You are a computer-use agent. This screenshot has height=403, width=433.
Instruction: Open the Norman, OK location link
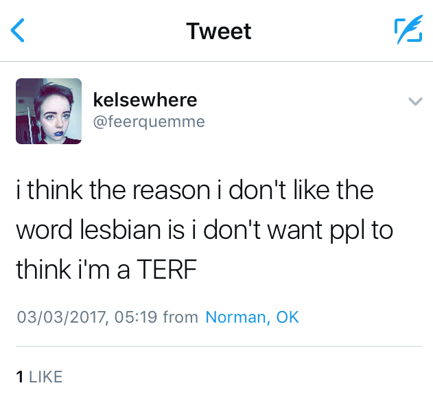point(252,317)
